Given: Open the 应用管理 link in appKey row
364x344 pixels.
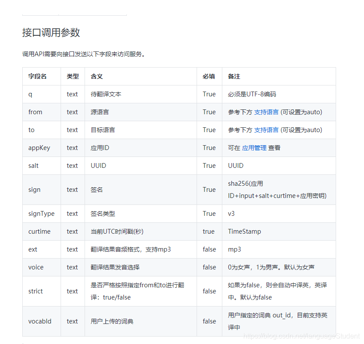Looking at the screenshot, I should click(254, 148).
